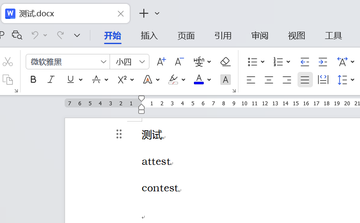The image size is (360, 223).
Task: Apply the blue font color swatch
Action: pyautogui.click(x=199, y=80)
